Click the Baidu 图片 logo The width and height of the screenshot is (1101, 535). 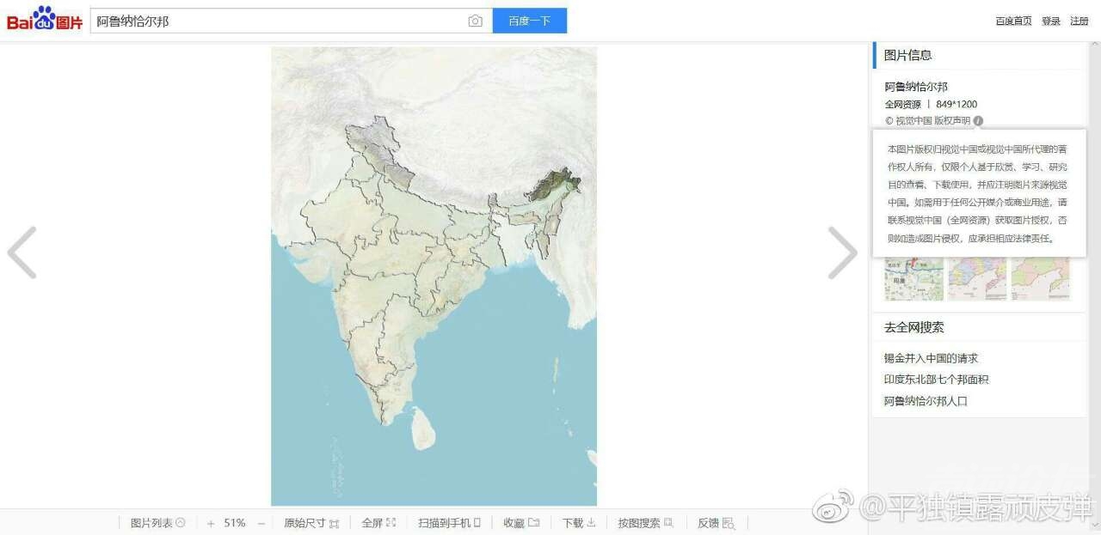(45, 19)
